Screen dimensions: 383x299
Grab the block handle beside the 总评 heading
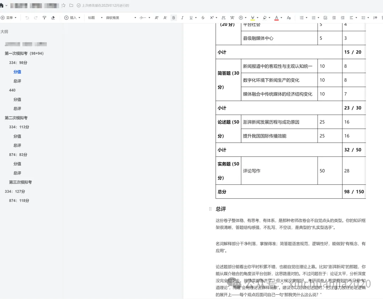point(210,209)
